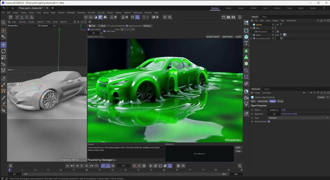Click the Load... reference button
Screen dimensions: 330x180
(238, 148)
